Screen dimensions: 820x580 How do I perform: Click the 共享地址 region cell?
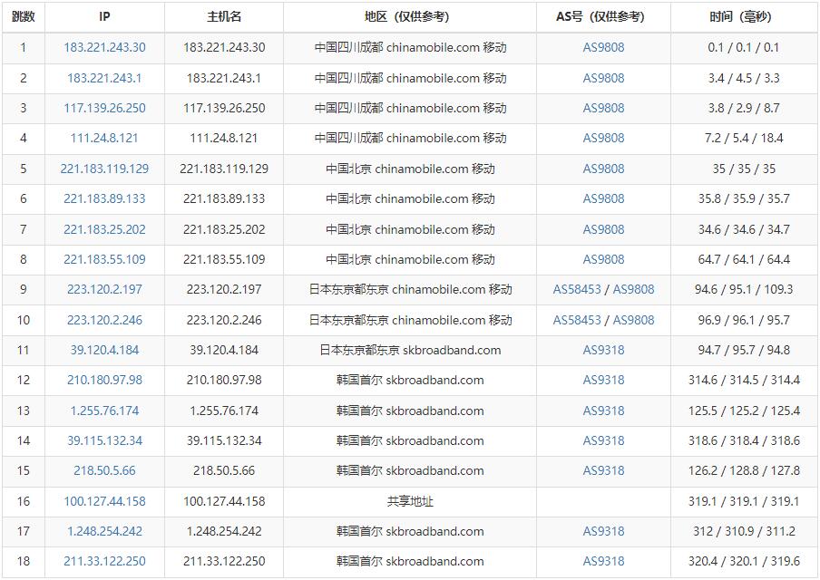point(409,501)
